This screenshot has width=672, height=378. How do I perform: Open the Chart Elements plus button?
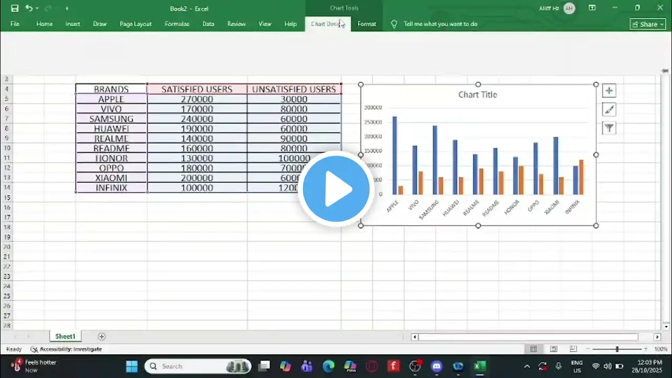[x=609, y=91]
